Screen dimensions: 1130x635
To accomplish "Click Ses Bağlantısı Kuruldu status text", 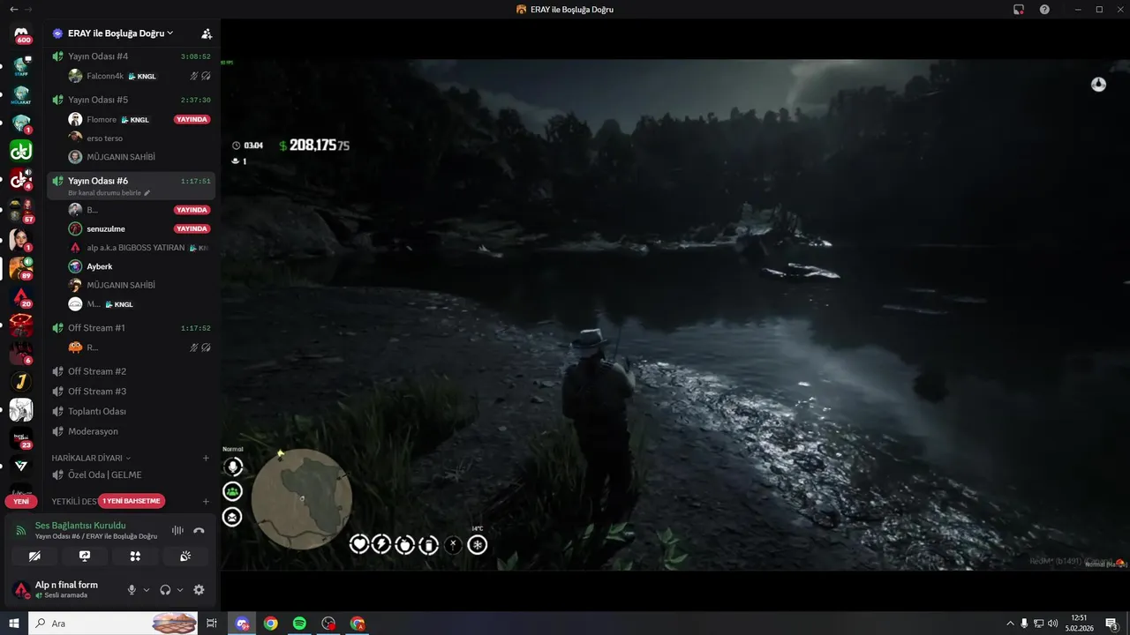I will (80, 526).
